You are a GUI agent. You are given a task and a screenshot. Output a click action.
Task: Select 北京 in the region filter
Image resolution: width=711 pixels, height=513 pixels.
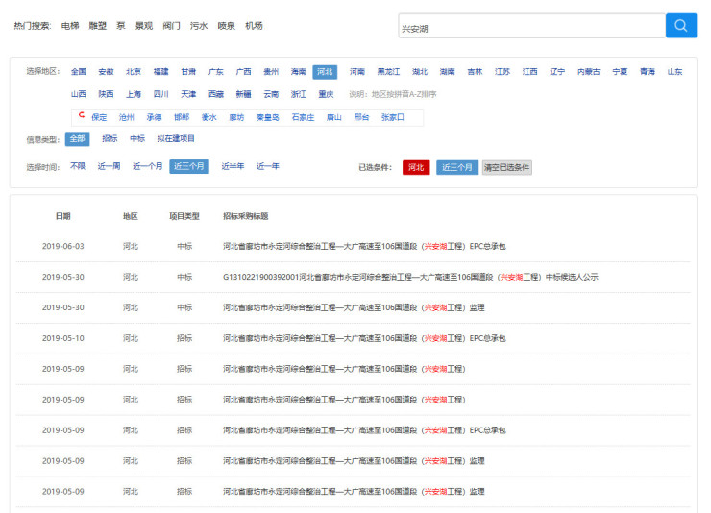tap(133, 72)
